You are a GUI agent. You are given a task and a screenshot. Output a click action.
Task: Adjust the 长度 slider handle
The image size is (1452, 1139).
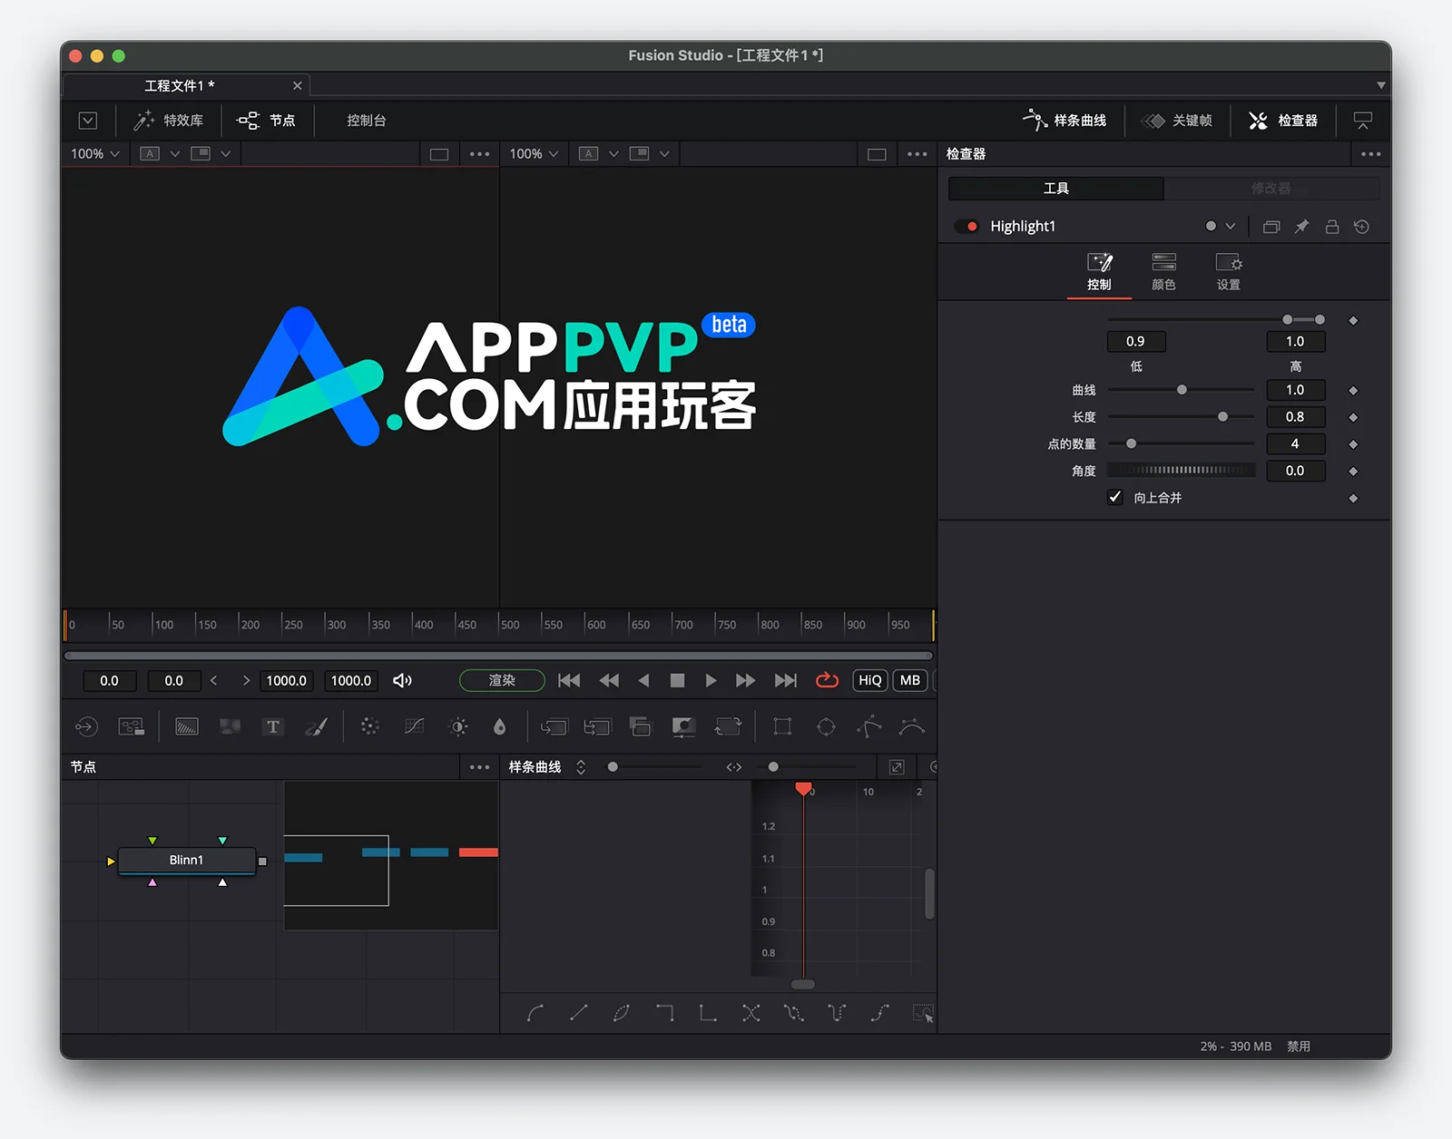(1222, 417)
